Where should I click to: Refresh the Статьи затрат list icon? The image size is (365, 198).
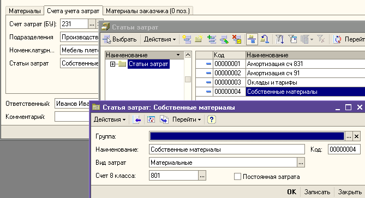tap(337, 39)
